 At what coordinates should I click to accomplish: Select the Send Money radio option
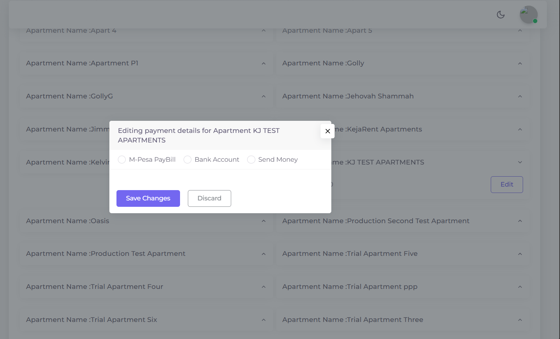251,160
